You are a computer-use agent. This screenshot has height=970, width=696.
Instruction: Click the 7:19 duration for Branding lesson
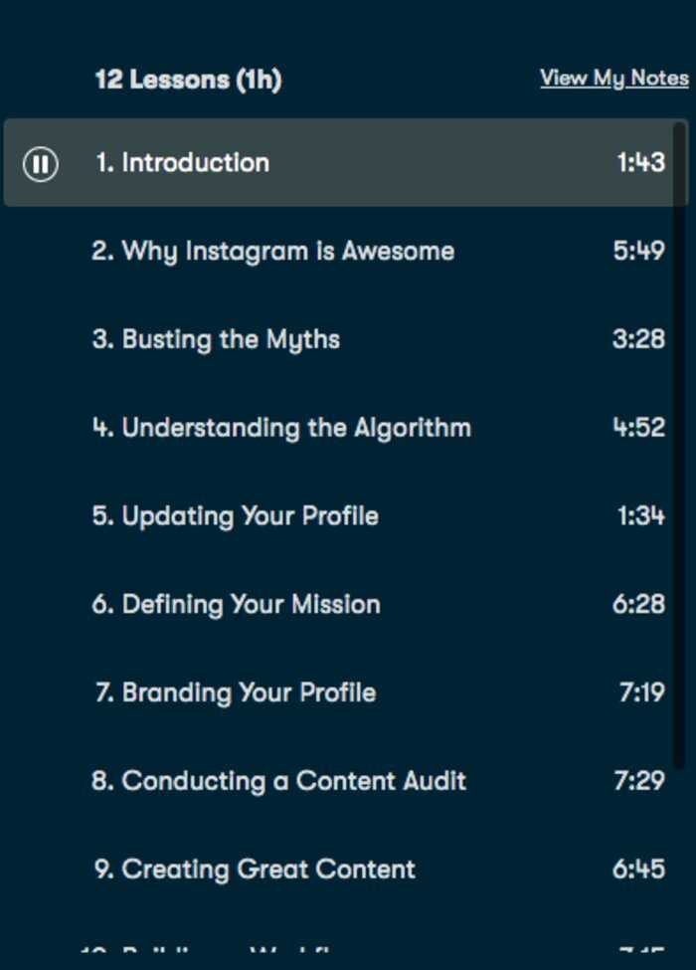click(642, 692)
